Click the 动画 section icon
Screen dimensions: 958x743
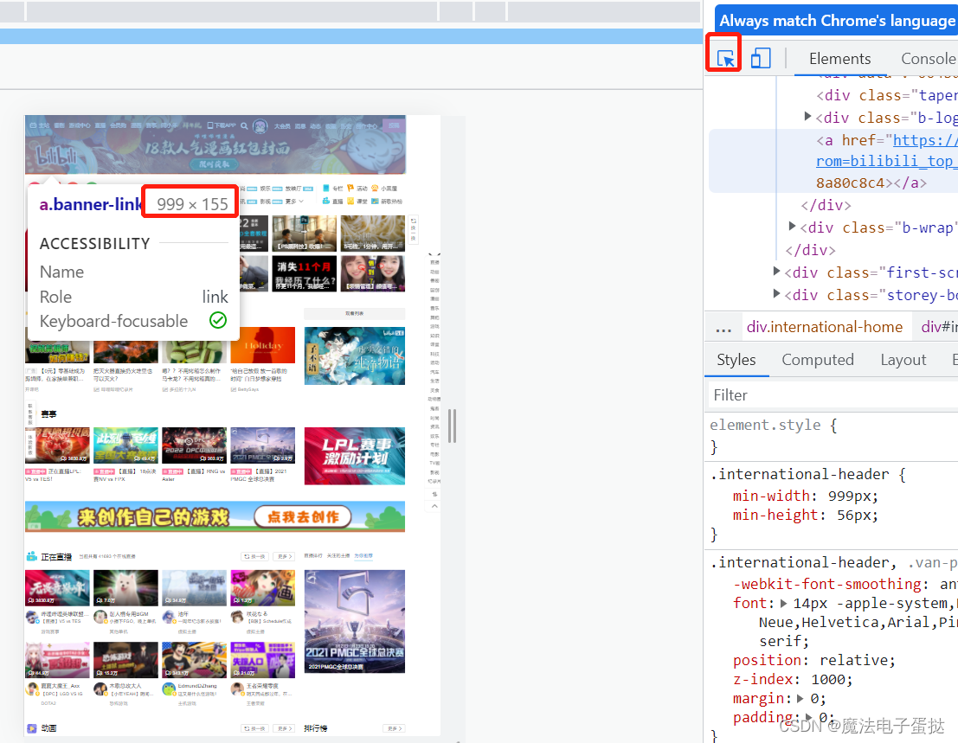32,727
